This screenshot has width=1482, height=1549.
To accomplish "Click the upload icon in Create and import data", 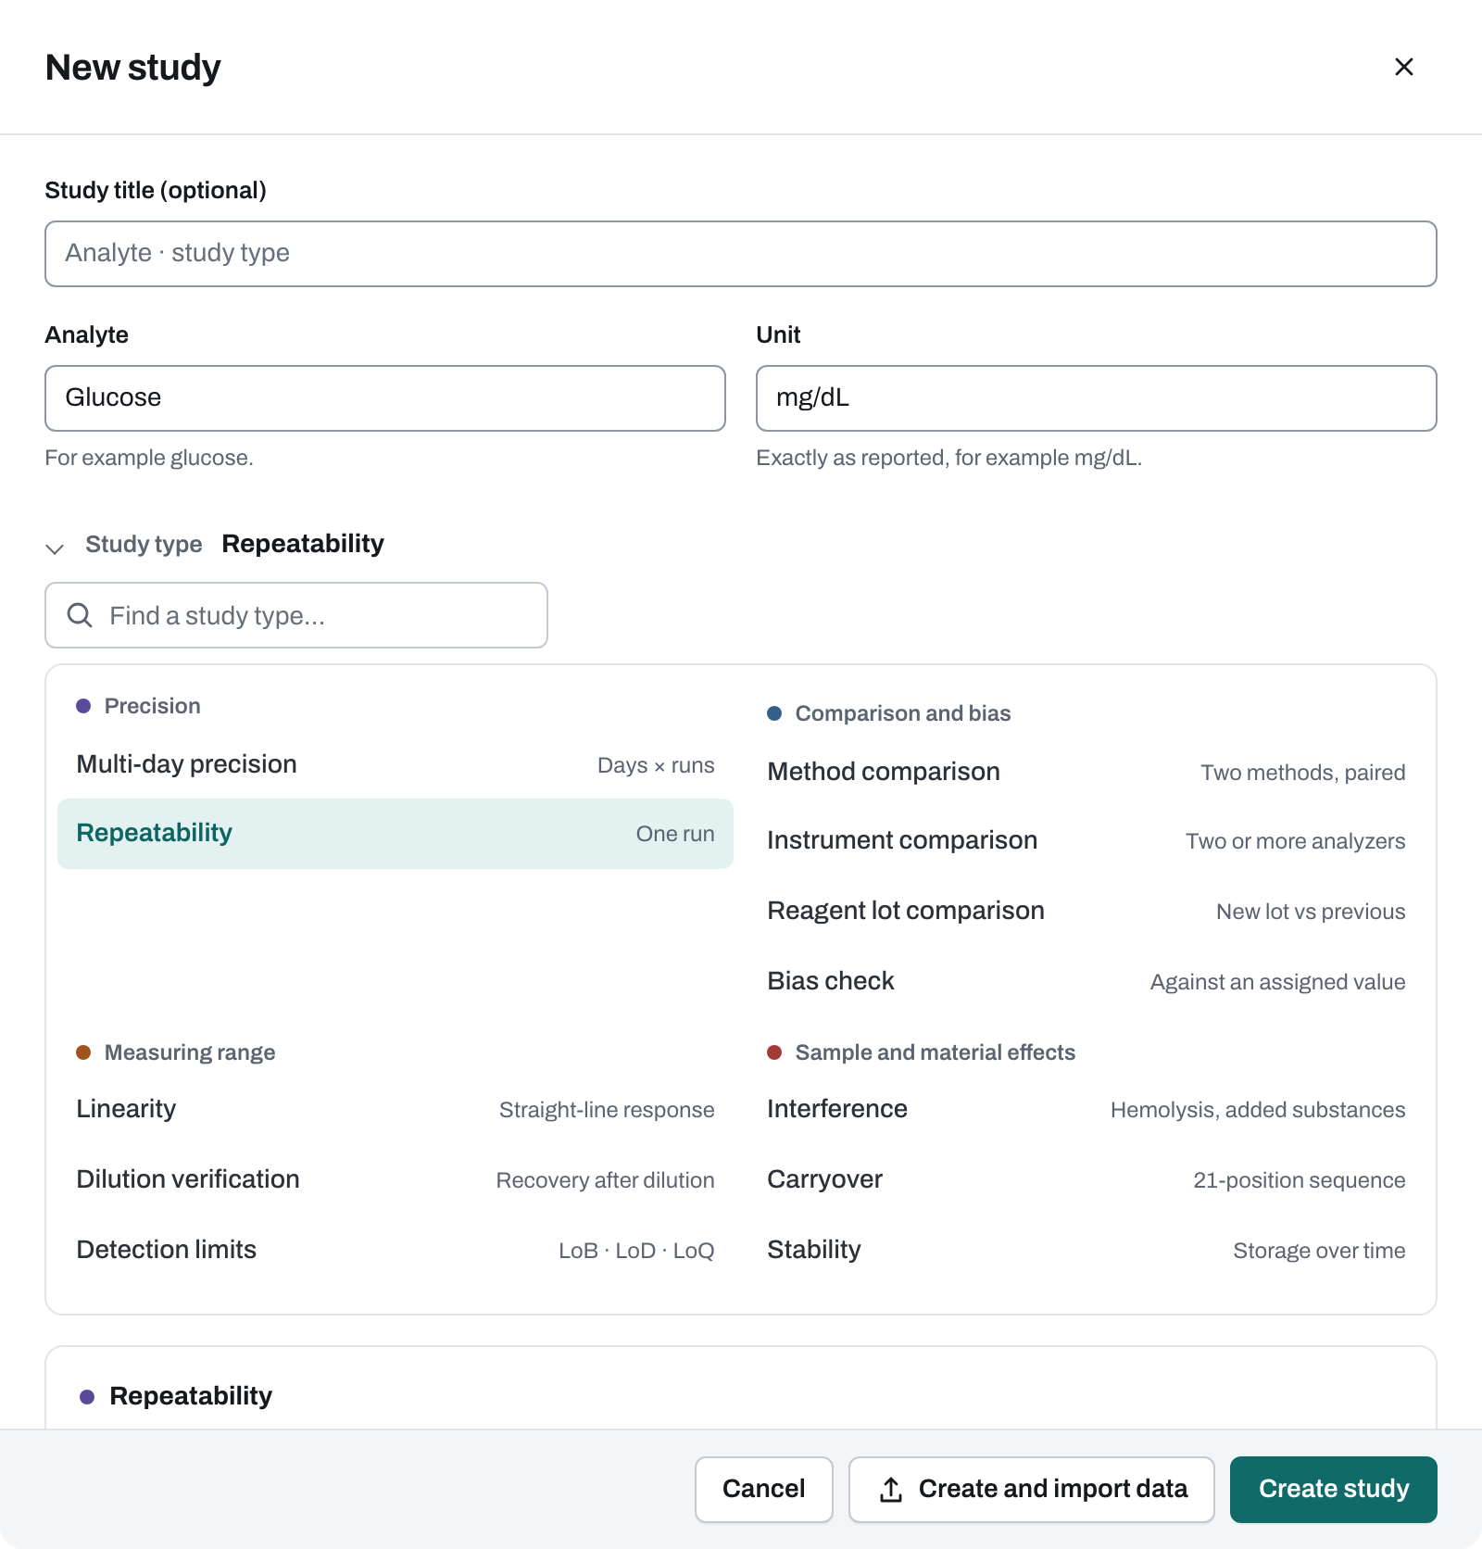I will click(891, 1490).
